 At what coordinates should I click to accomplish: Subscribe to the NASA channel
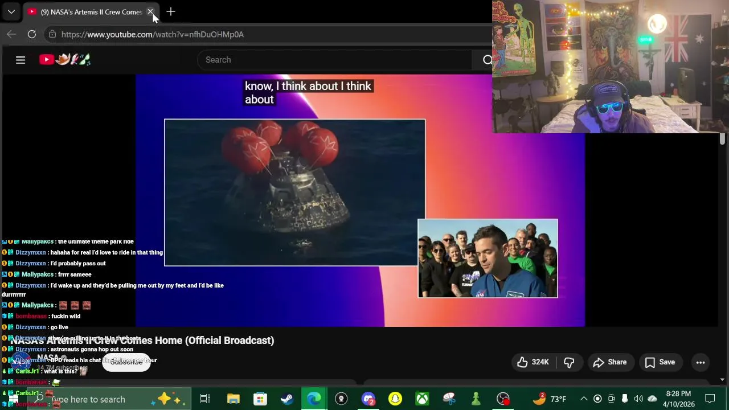(126, 362)
